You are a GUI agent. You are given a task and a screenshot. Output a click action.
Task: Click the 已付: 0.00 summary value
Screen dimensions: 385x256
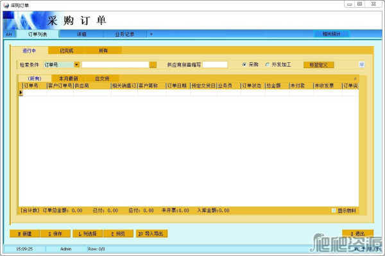106,210
